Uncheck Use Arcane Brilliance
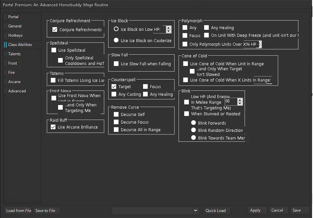The height and width of the screenshot is (218, 313). click(53, 127)
